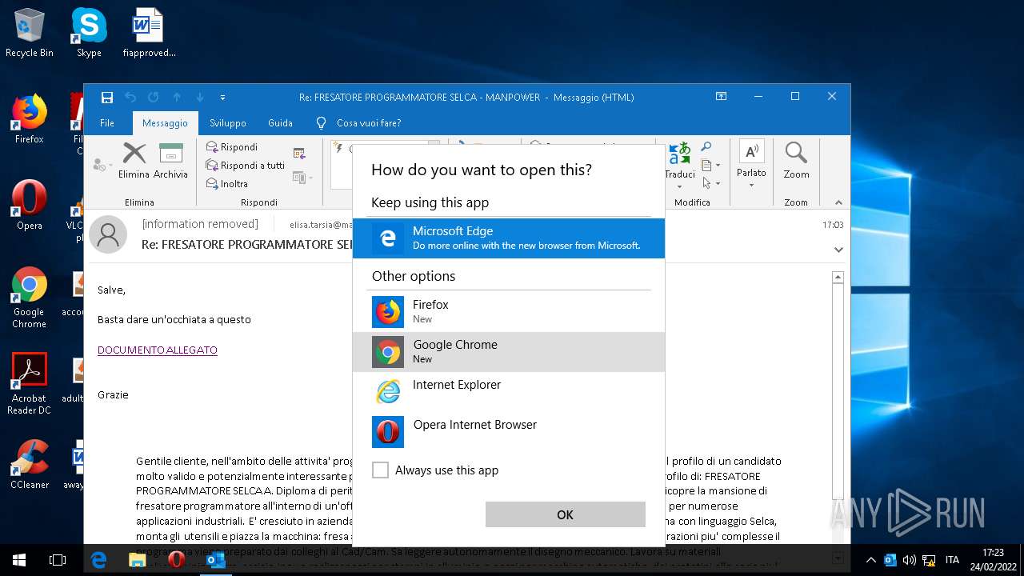Switch to the Messaggio ribbon tab

pyautogui.click(x=165, y=123)
